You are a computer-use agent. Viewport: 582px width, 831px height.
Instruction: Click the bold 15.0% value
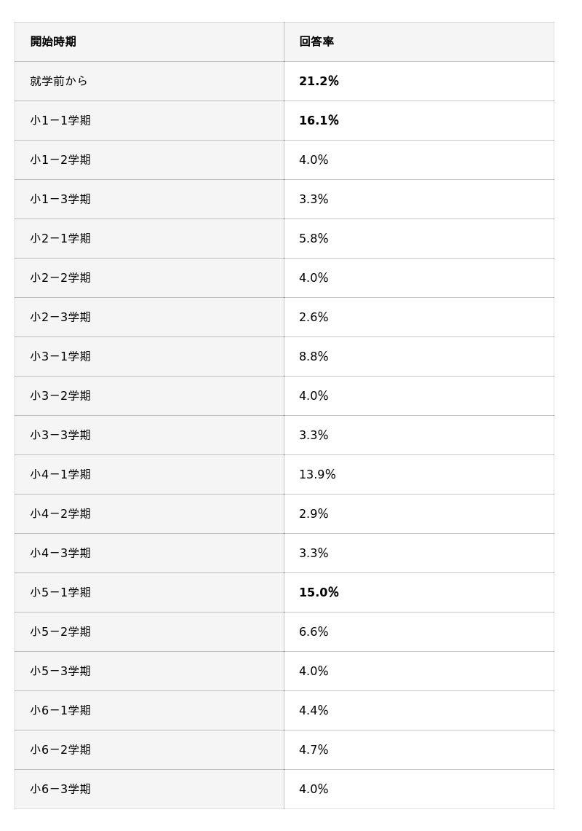[x=319, y=593]
